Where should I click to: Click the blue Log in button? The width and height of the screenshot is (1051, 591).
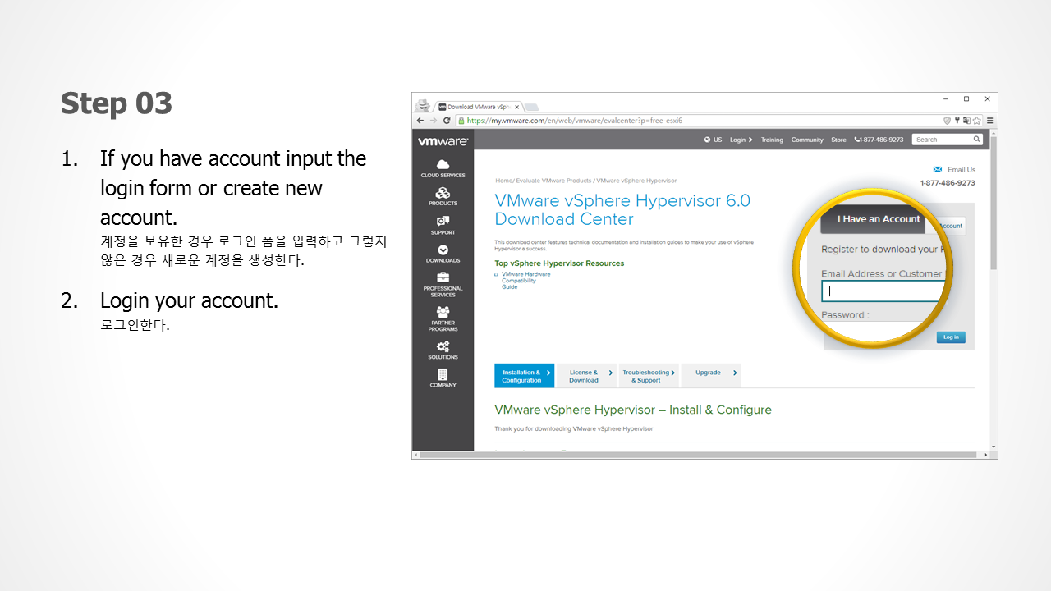(951, 337)
